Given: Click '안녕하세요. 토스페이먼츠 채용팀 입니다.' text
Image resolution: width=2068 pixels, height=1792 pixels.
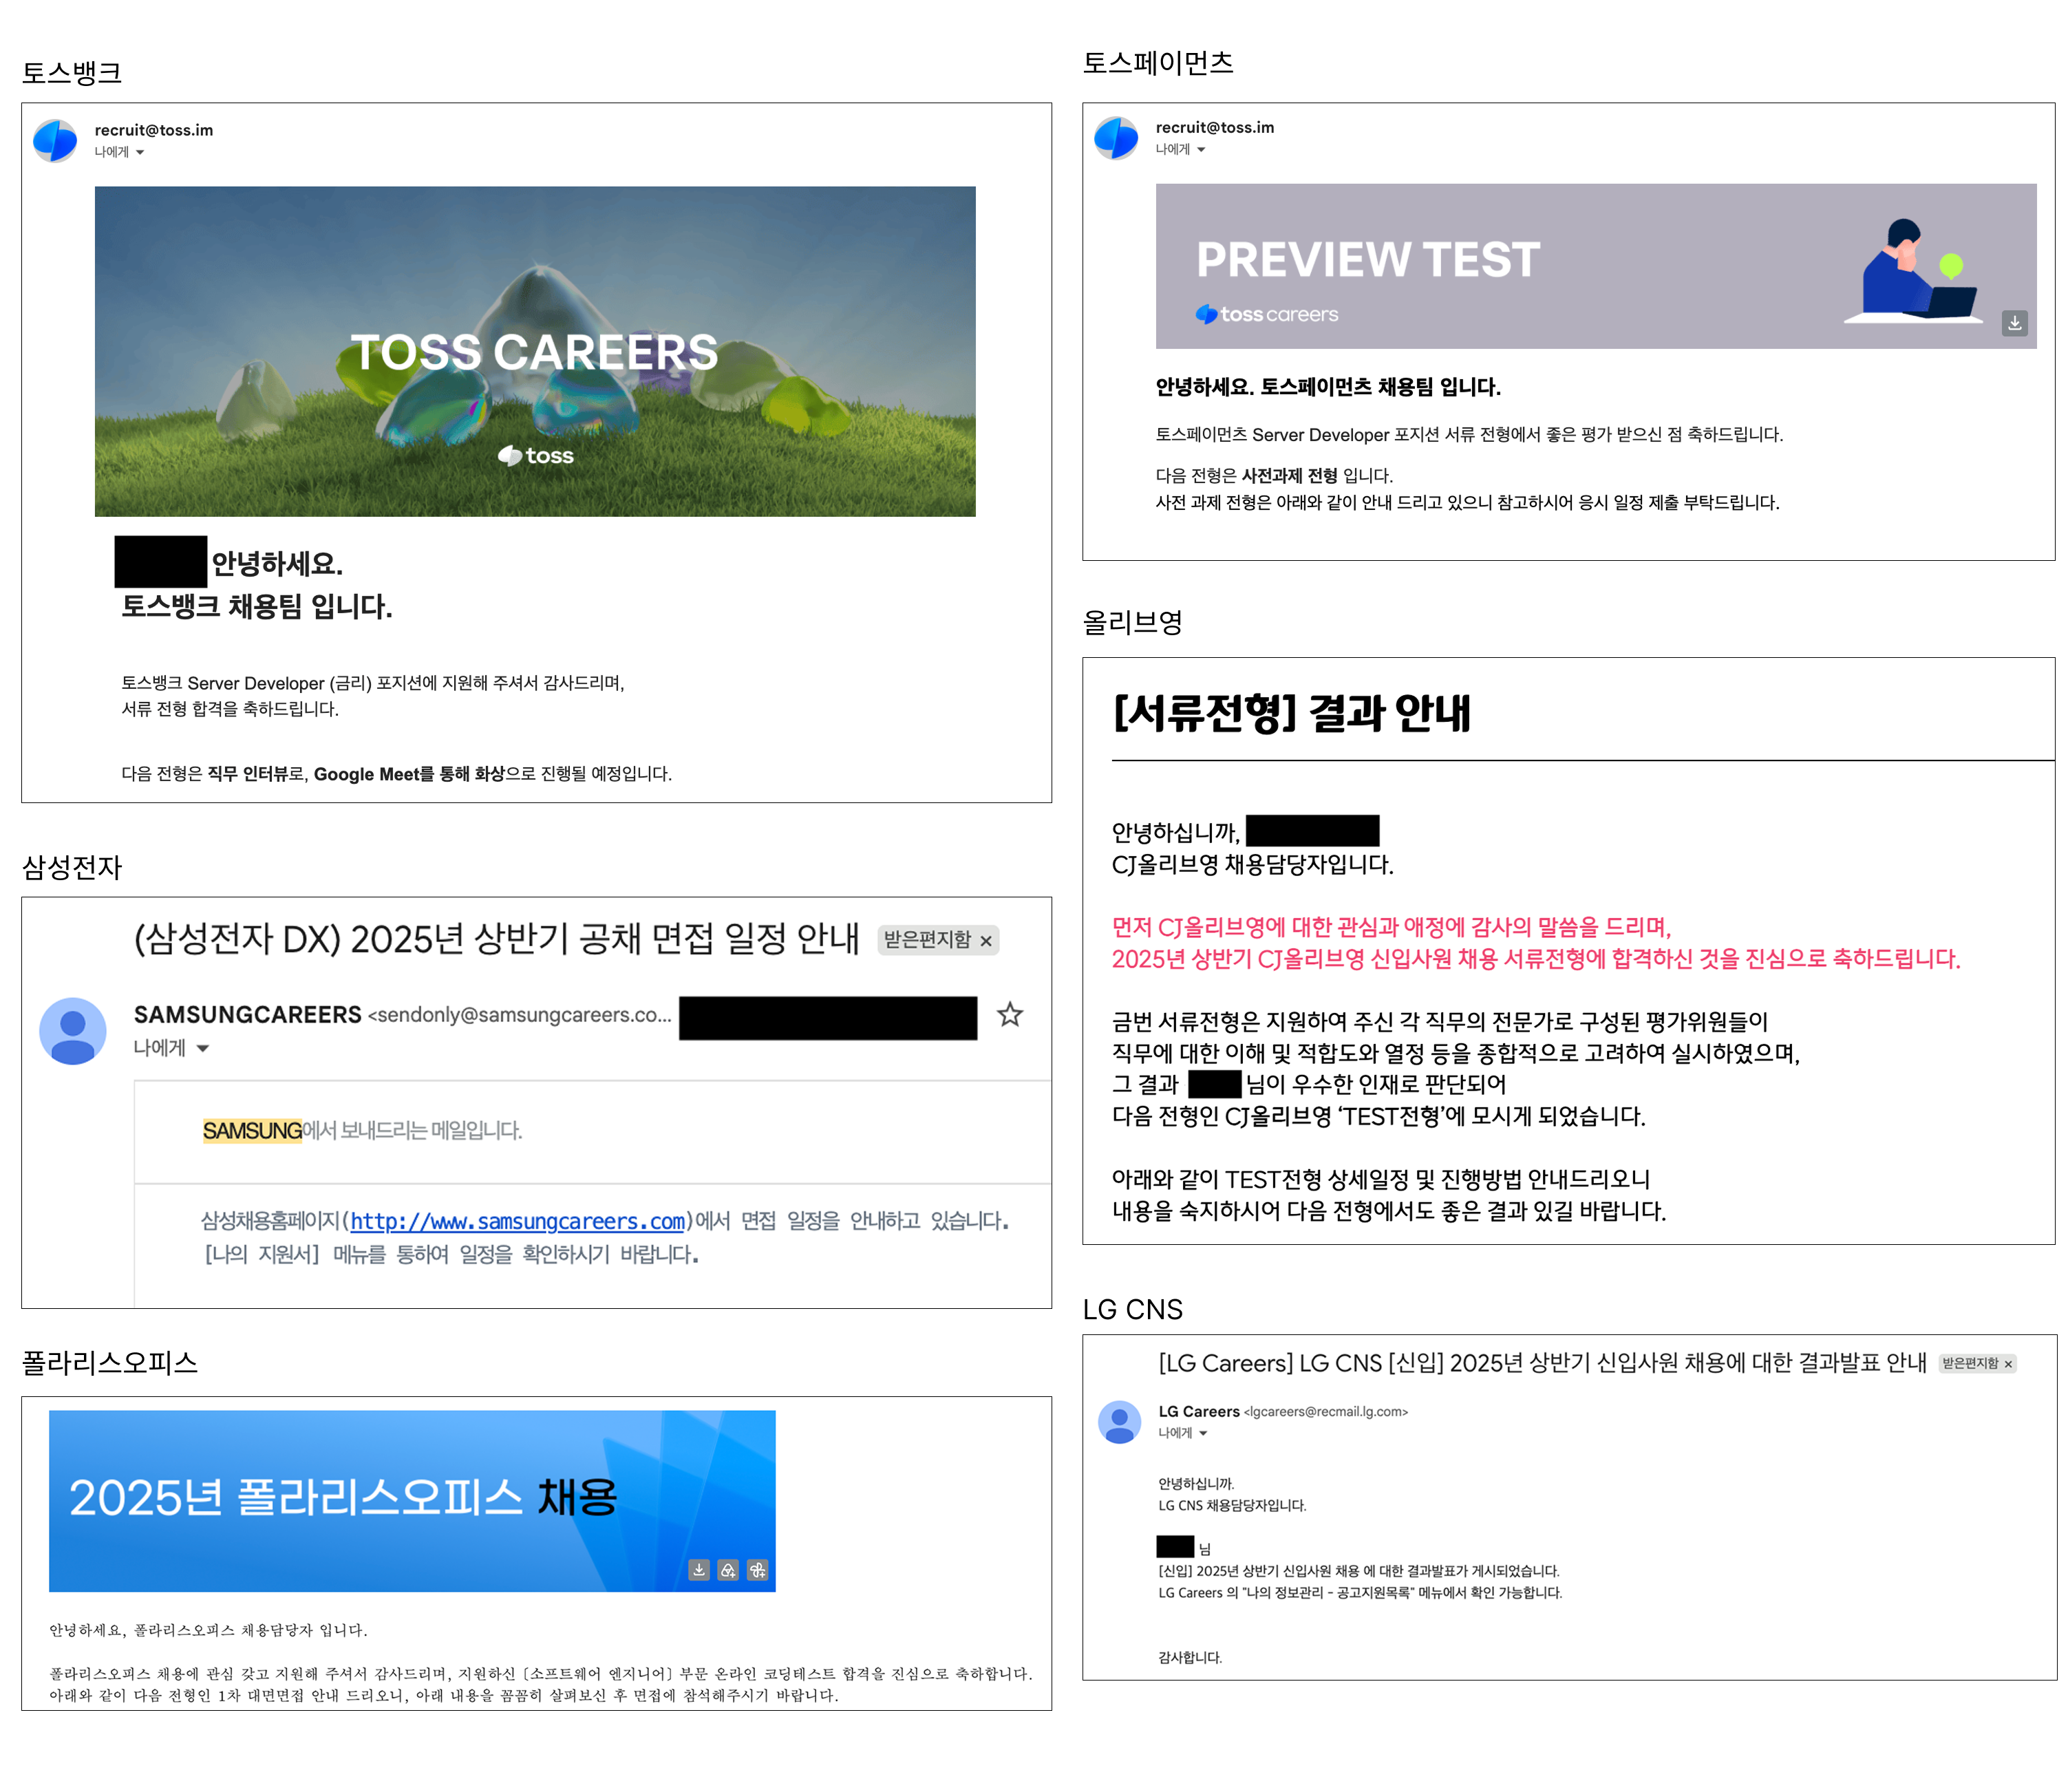Looking at the screenshot, I should pyautogui.click(x=1328, y=387).
